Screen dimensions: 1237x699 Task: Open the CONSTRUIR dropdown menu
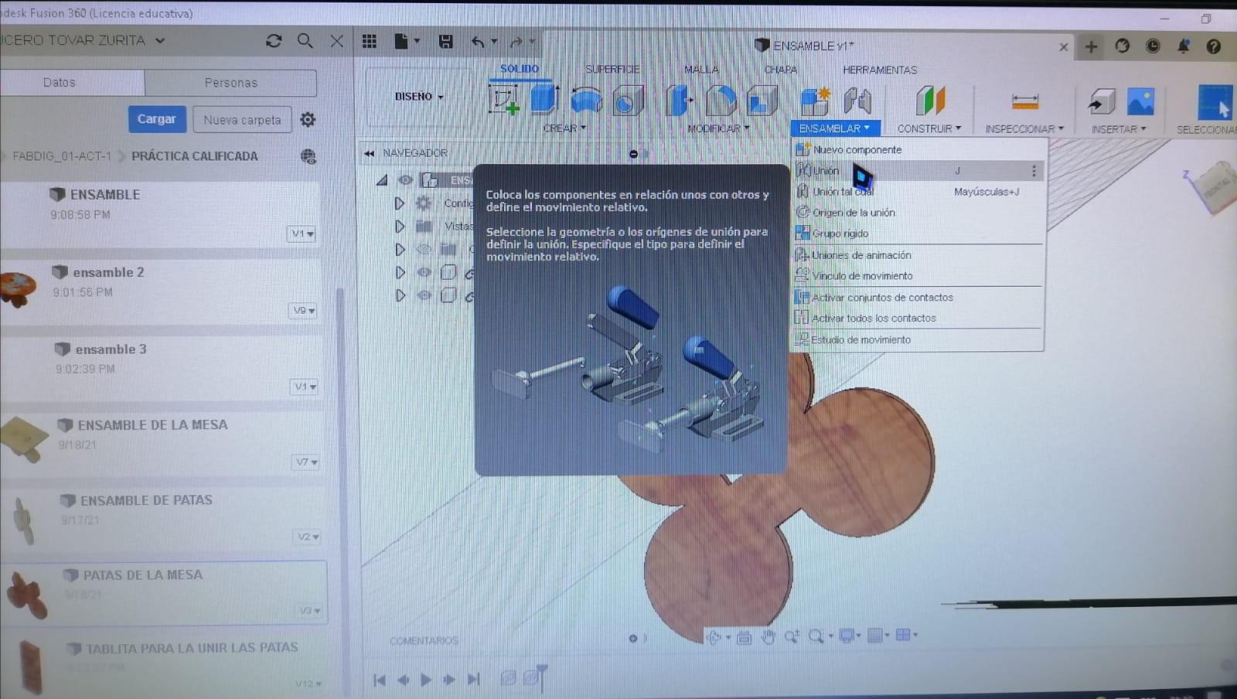pyautogui.click(x=929, y=128)
